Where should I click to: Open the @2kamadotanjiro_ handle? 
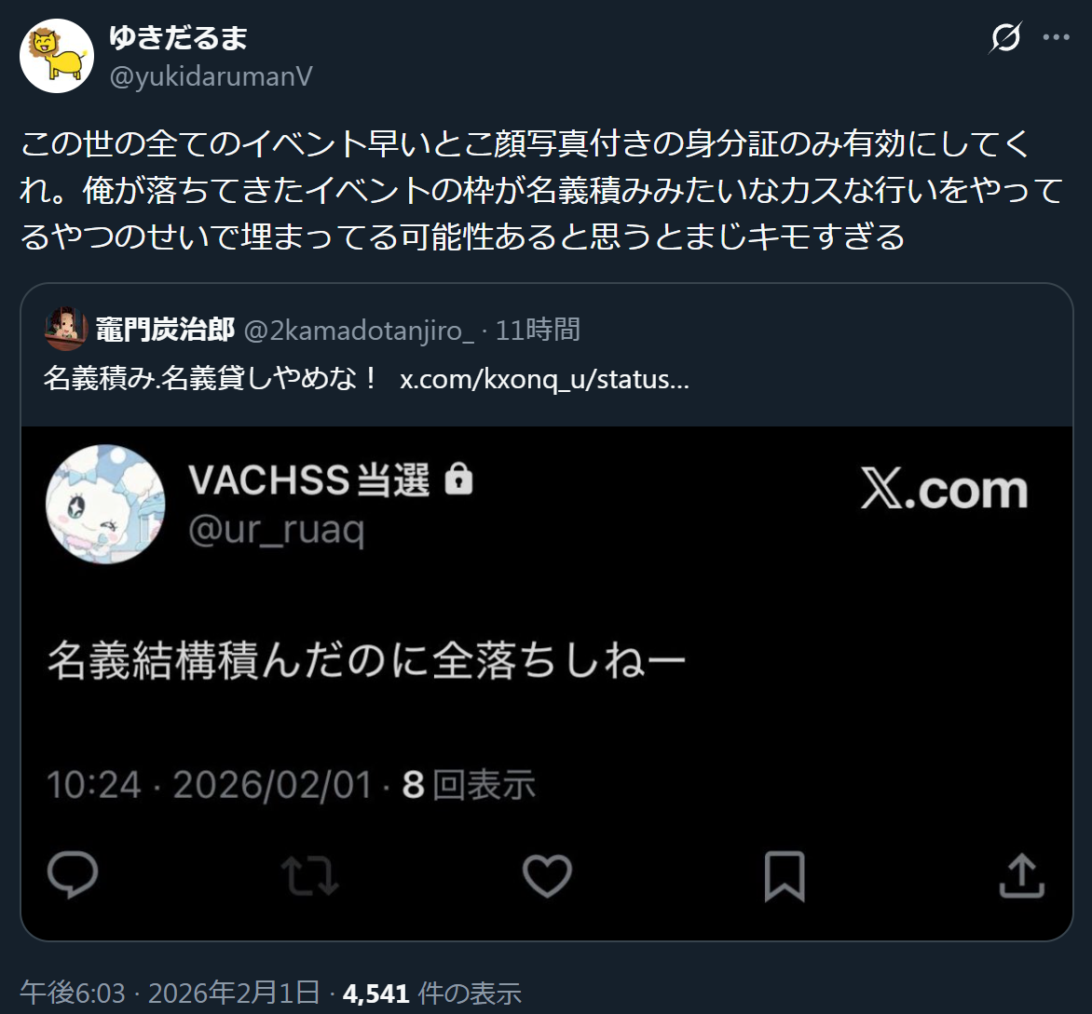359,330
